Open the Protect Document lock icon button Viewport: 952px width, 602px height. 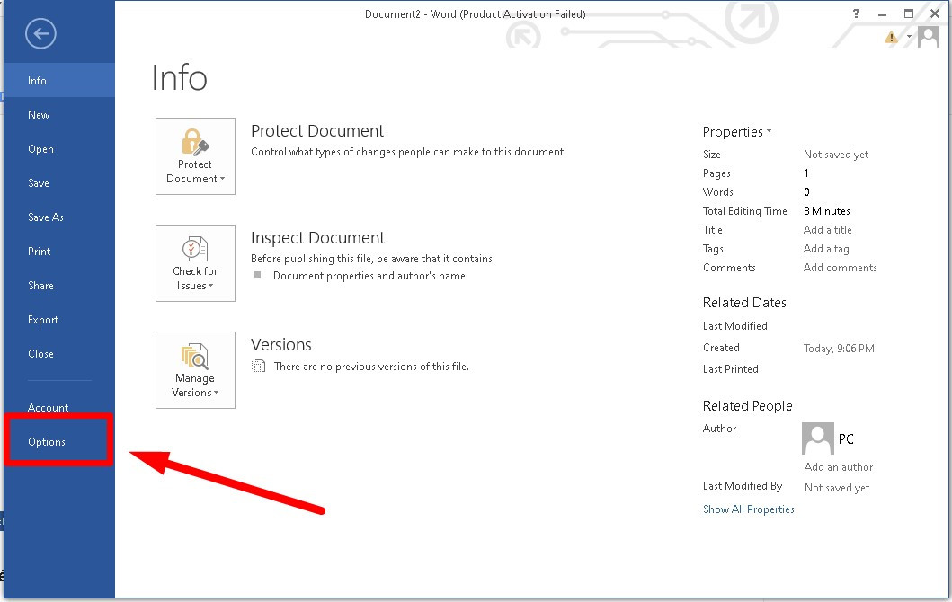[195, 155]
